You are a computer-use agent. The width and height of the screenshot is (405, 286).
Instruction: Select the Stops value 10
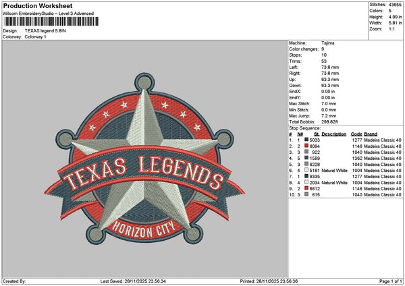tap(324, 55)
